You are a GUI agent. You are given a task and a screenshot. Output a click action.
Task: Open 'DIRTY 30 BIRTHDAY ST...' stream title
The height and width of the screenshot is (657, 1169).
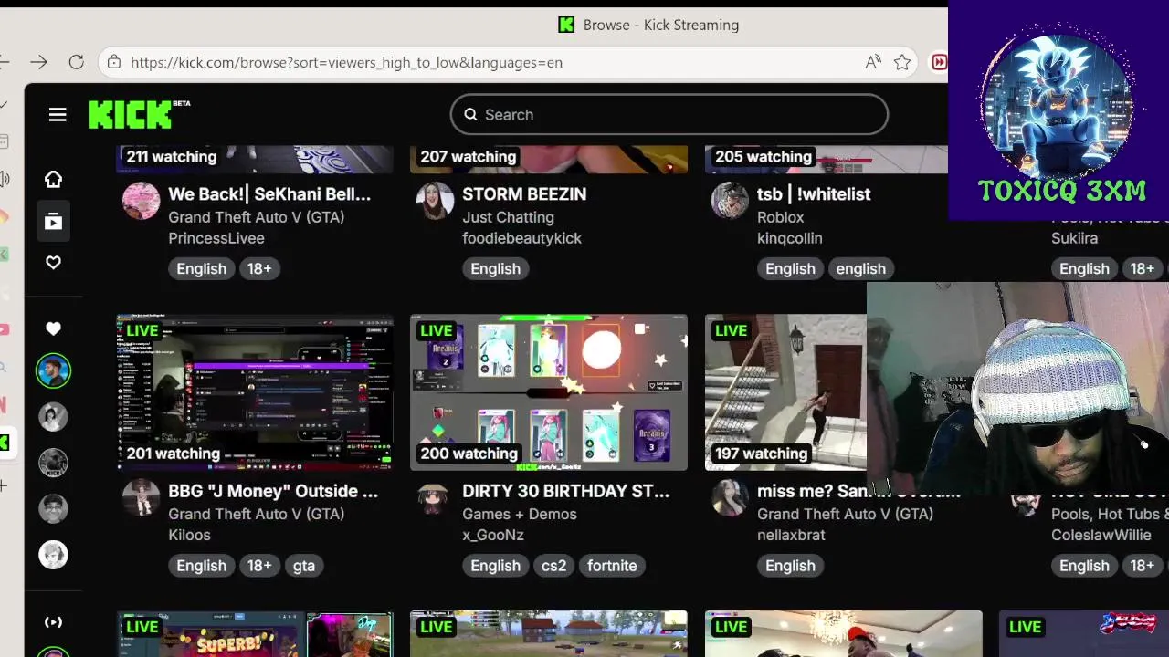point(565,491)
